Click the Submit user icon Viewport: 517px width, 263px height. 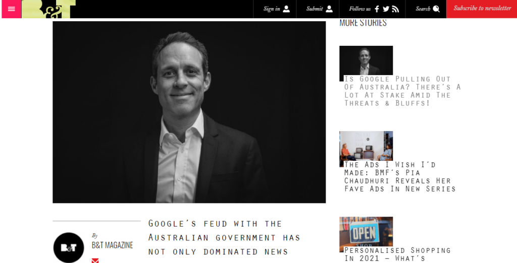pyautogui.click(x=329, y=9)
